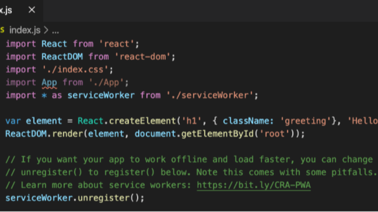Click the getElementById method name
Screen dimensions: 378x212
pyautogui.click(x=218, y=134)
